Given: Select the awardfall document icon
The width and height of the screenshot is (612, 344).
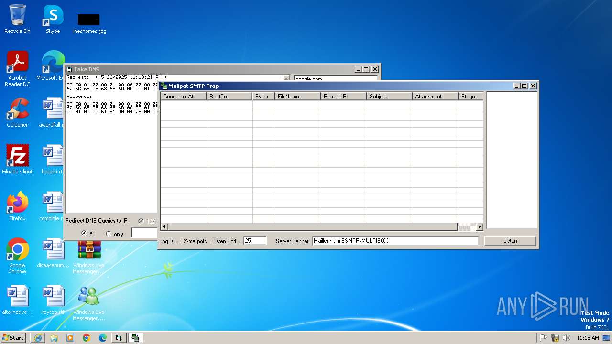Looking at the screenshot, I should point(52,113).
